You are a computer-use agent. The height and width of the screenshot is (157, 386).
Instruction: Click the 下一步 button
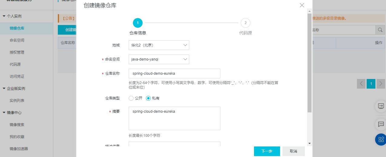pyautogui.click(x=267, y=151)
